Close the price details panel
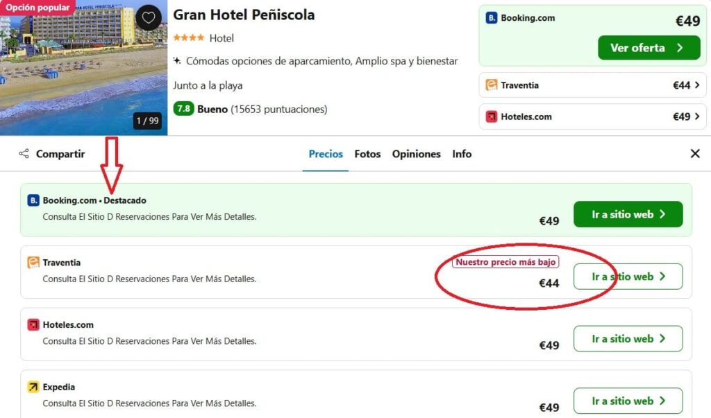The height and width of the screenshot is (418, 711). 694,153
